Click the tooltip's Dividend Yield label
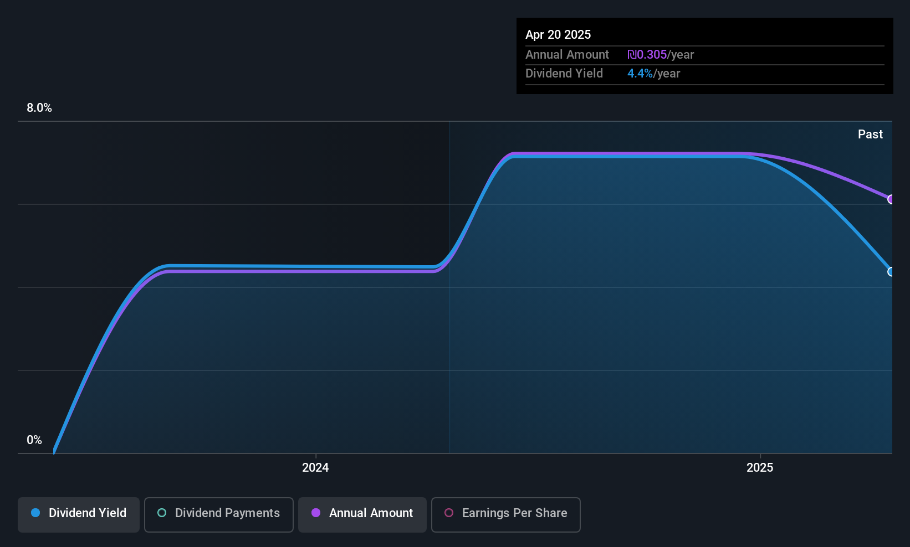The image size is (910, 547). click(x=564, y=74)
